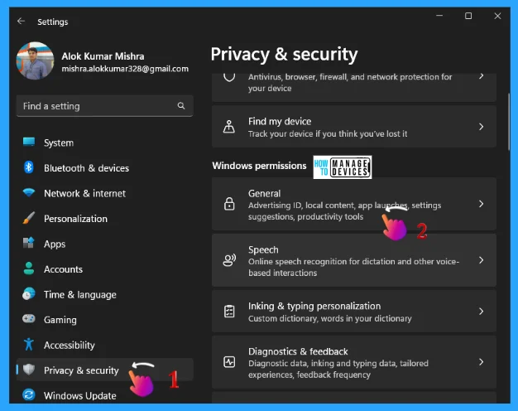Image resolution: width=518 pixels, height=411 pixels.
Task: Open Accessibility settings
Action: [x=70, y=346]
